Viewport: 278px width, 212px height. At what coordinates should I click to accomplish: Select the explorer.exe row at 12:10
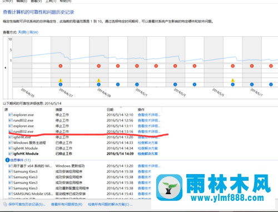tap(85, 115)
